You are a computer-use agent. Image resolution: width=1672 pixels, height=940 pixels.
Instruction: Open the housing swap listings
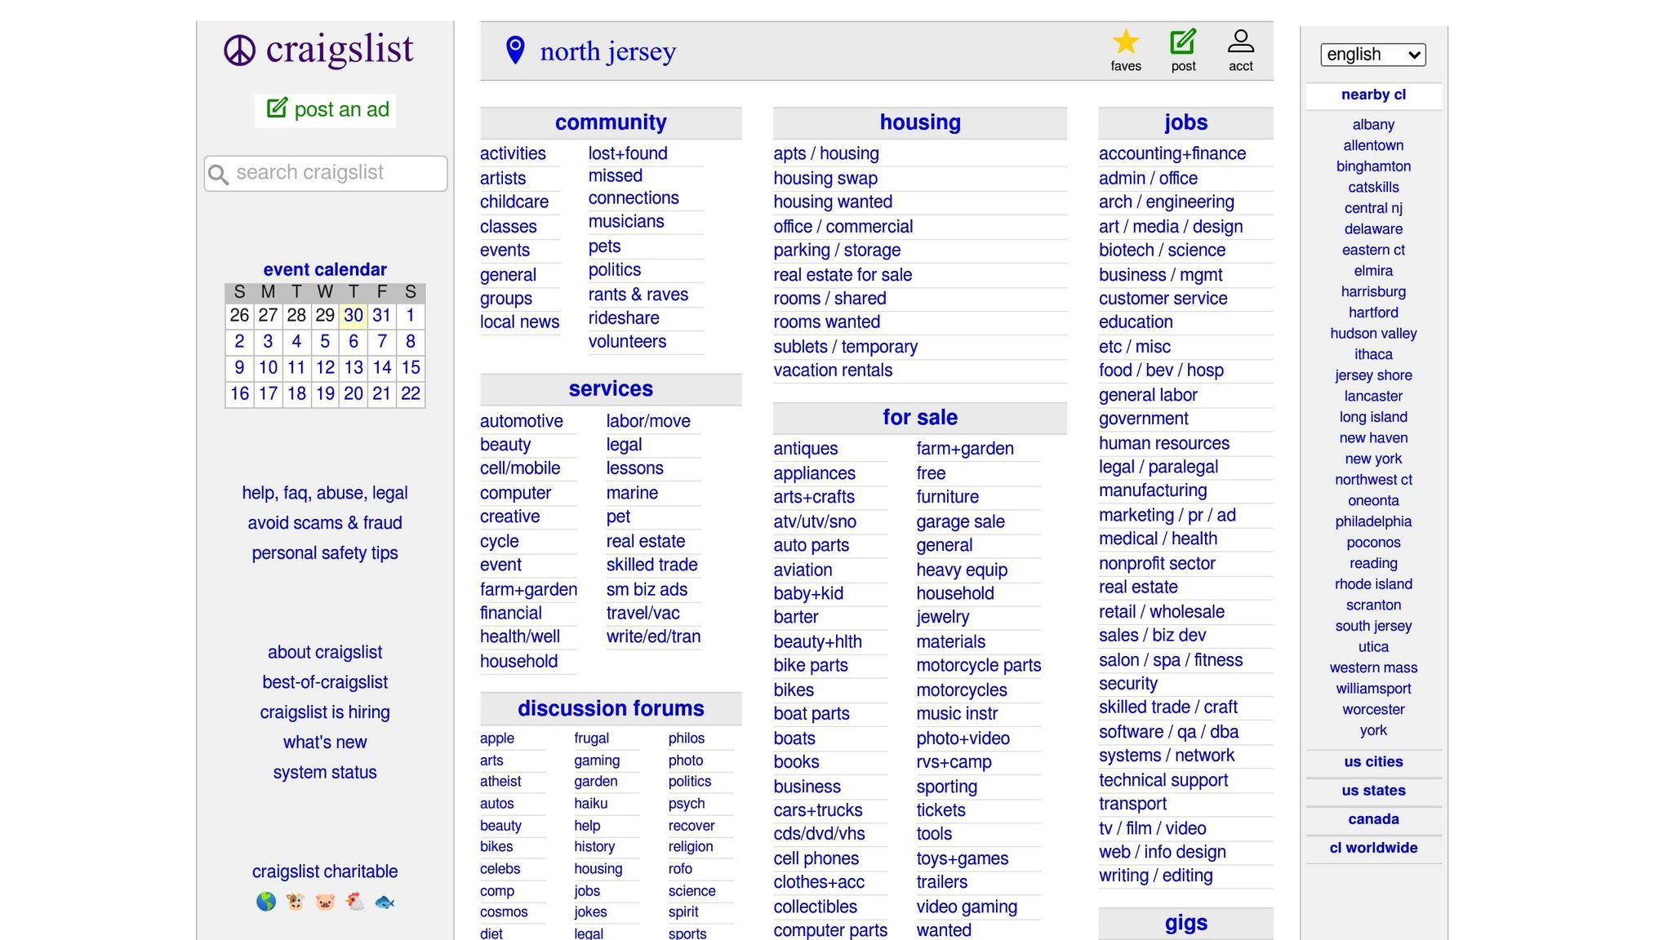[825, 178]
